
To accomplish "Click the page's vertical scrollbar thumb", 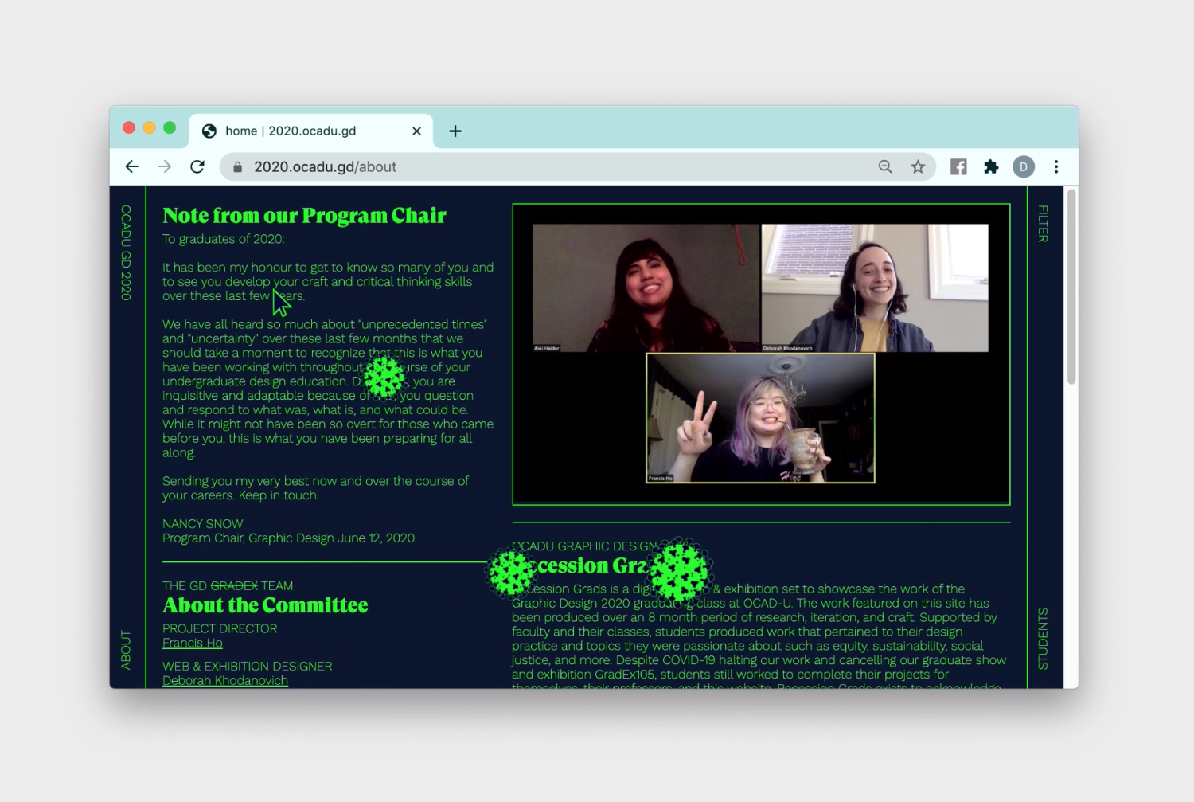I will [x=1072, y=287].
